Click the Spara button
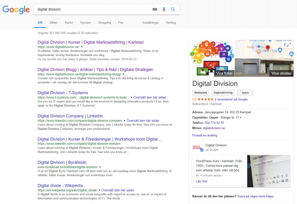 [245, 93]
